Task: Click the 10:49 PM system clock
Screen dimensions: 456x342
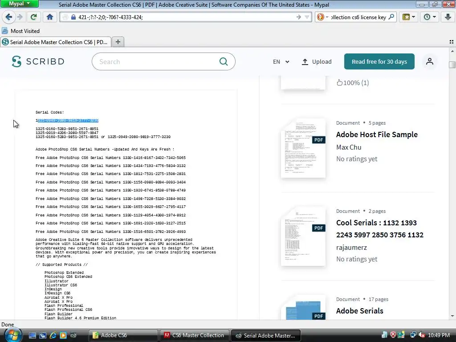Action: click(x=439, y=335)
